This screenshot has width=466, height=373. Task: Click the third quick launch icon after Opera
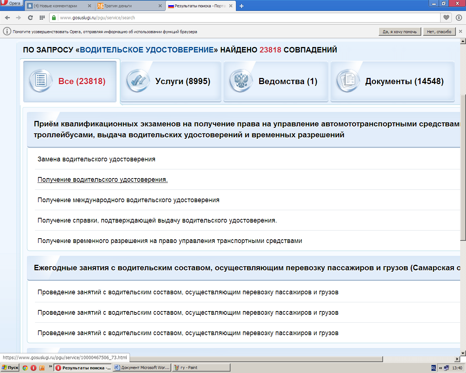[42, 368]
